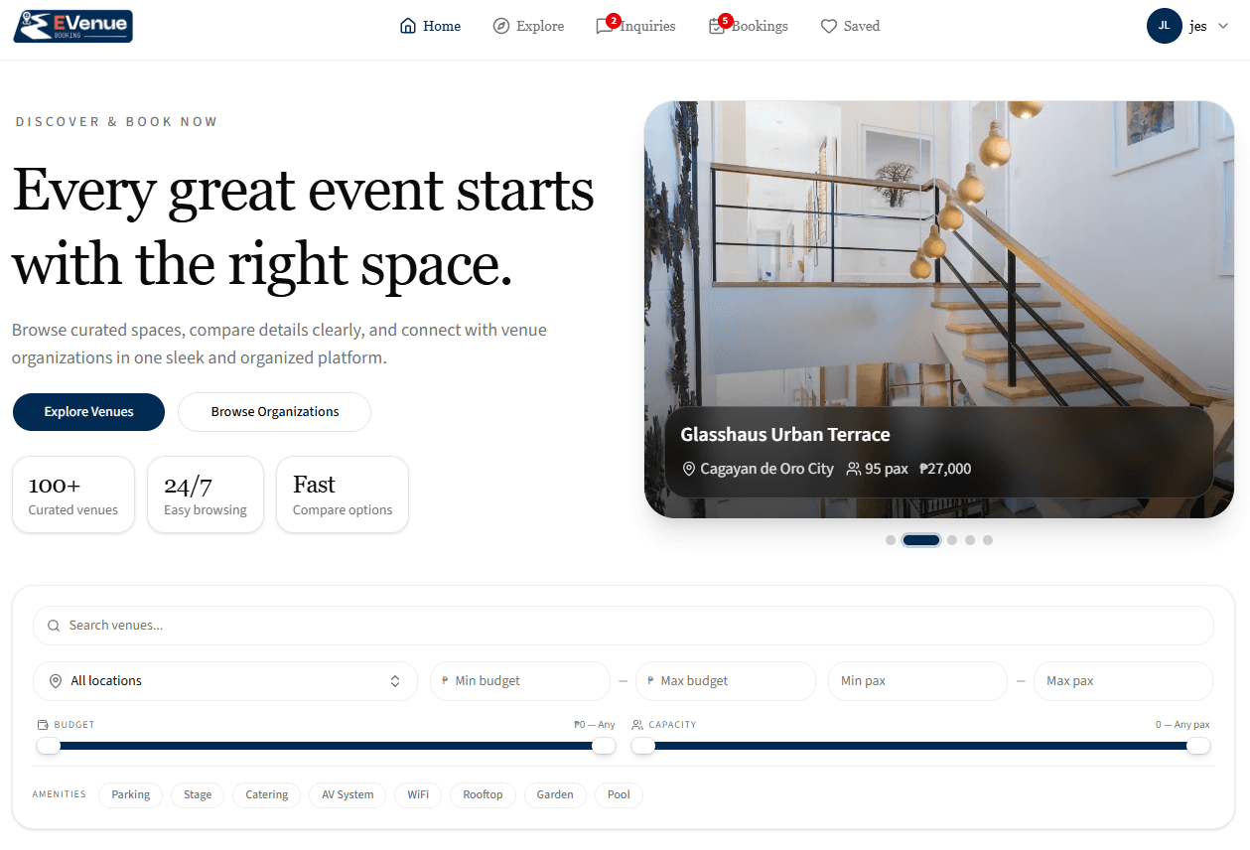Click the Browse Organizations button

click(x=275, y=412)
